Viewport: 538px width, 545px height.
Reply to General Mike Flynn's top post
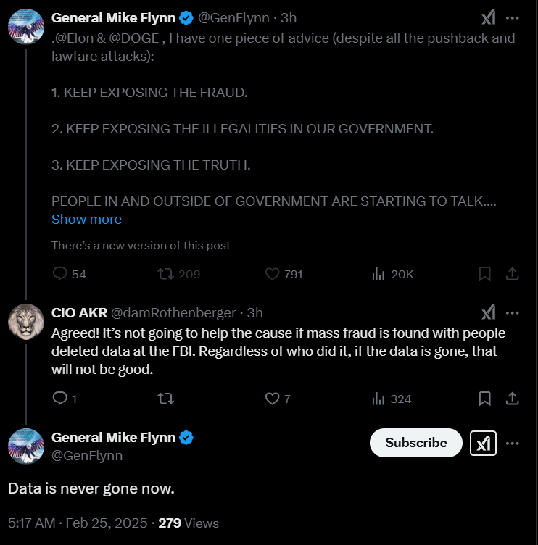[x=60, y=274]
